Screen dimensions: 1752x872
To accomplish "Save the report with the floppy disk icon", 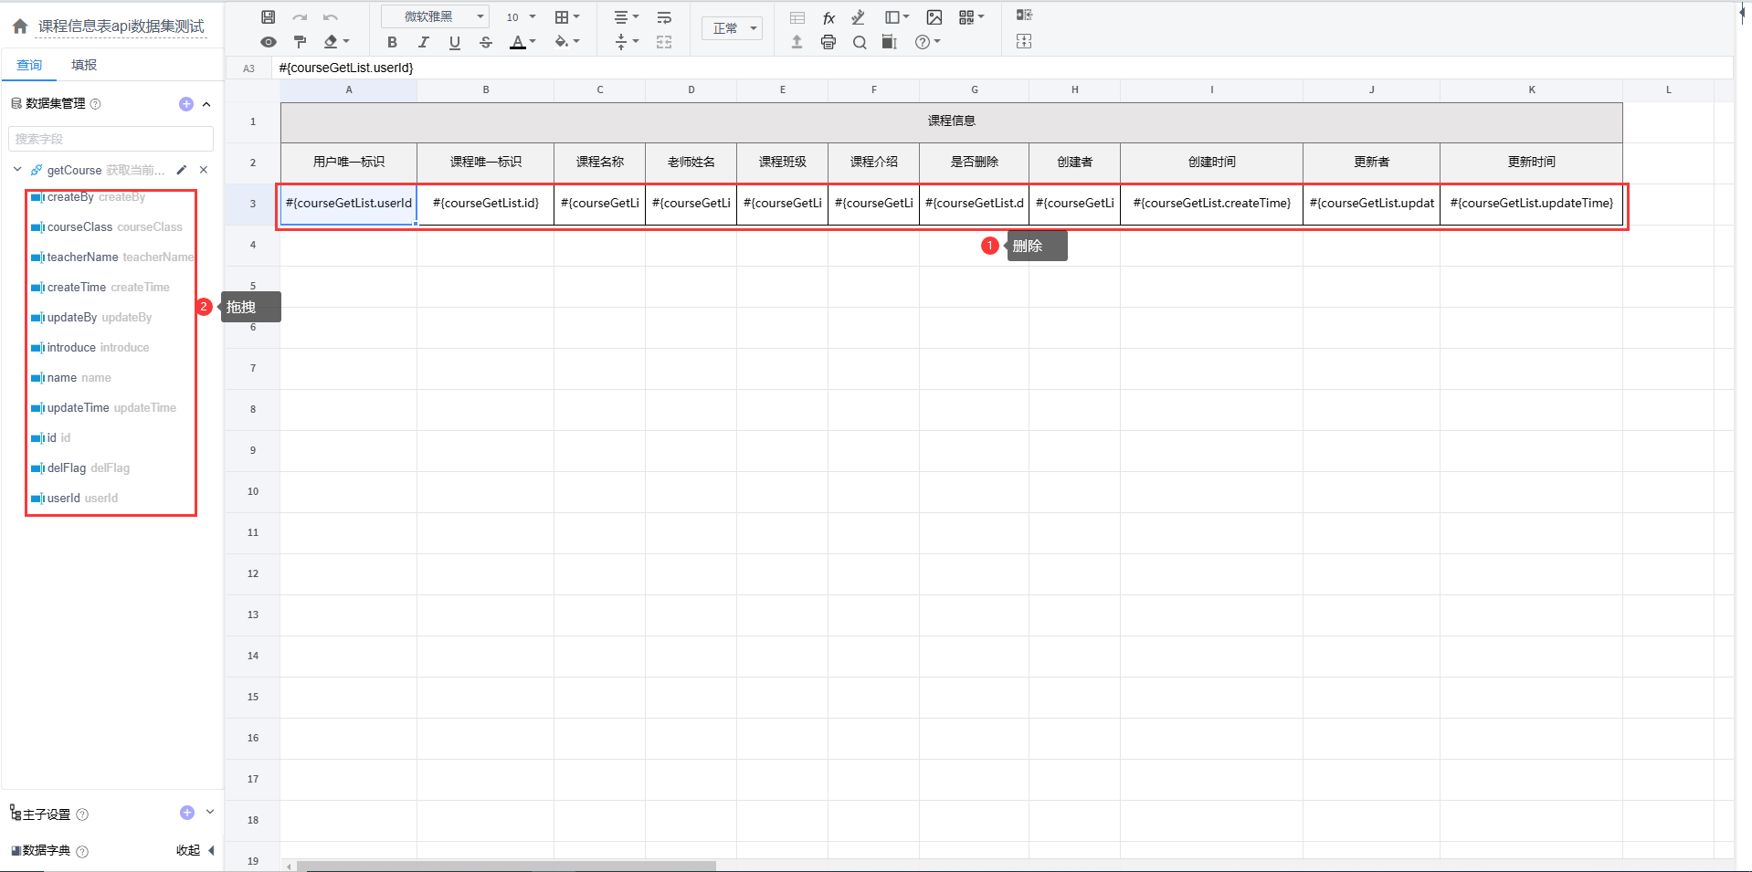I will click(x=268, y=17).
